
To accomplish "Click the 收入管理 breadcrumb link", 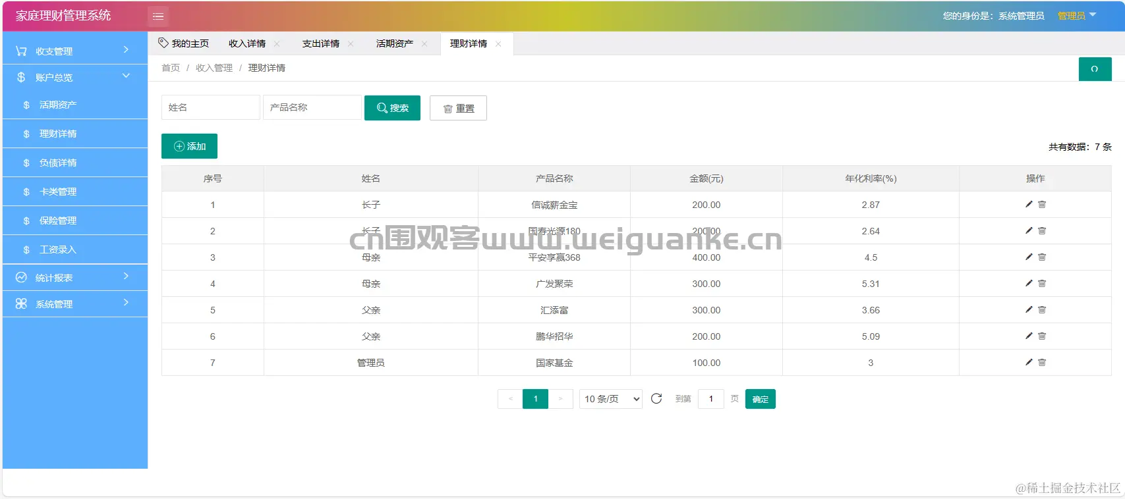I will coord(214,68).
